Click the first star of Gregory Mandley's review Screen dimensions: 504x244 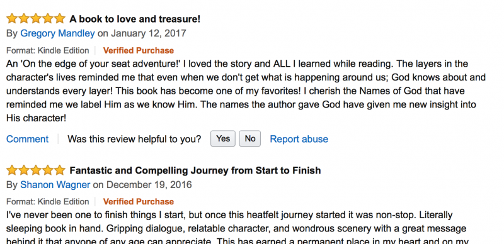click(12, 19)
